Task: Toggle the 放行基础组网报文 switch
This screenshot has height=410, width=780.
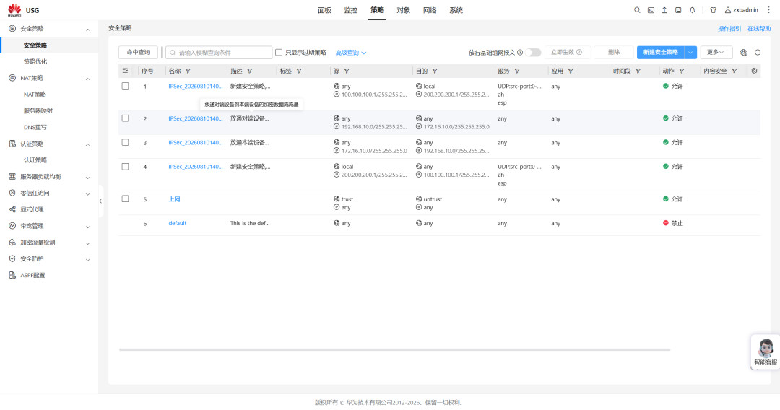Action: [x=533, y=52]
